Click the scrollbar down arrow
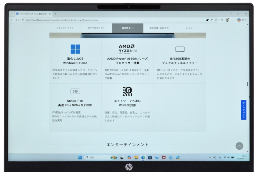 click(x=248, y=151)
